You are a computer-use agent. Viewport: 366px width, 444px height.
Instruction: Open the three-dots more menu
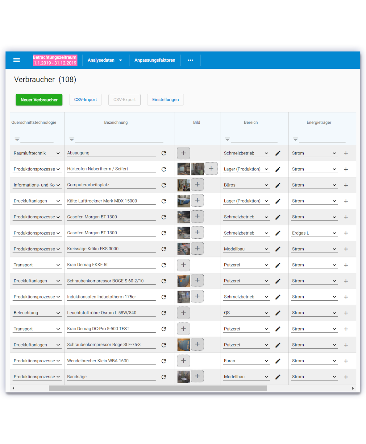(x=190, y=60)
